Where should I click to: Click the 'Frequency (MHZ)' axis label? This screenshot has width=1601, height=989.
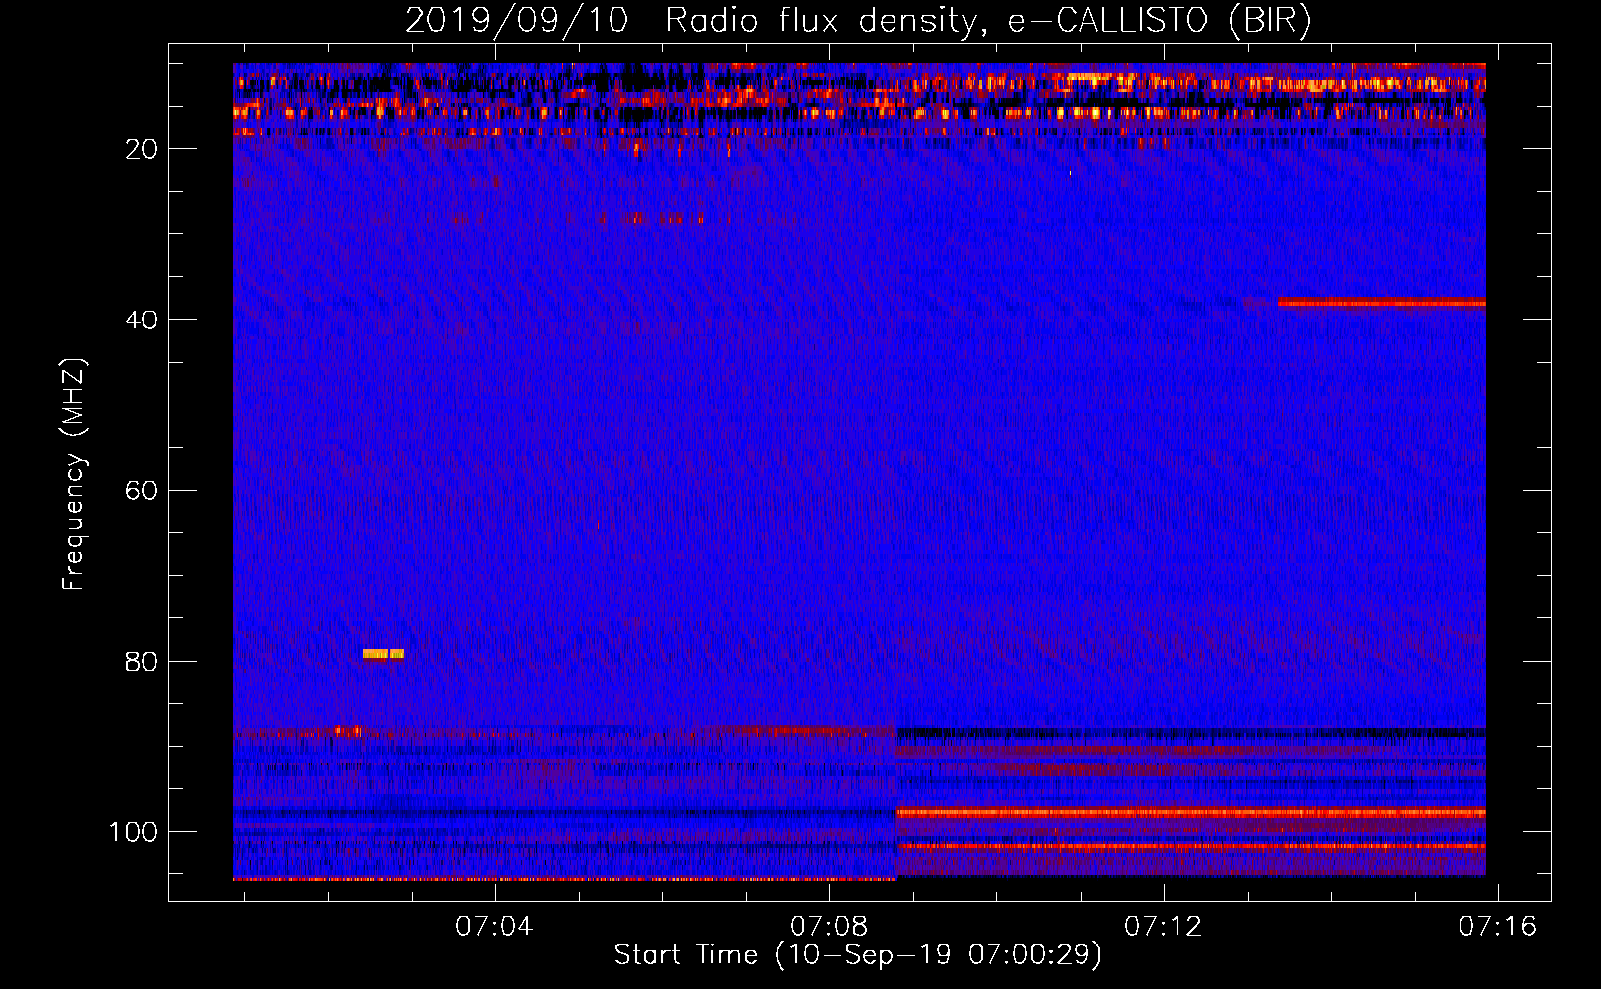74,474
